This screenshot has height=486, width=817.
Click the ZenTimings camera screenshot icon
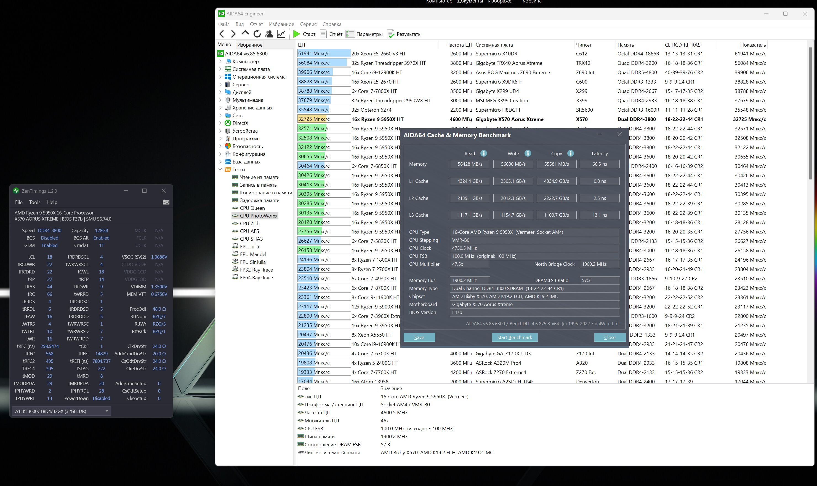click(166, 202)
